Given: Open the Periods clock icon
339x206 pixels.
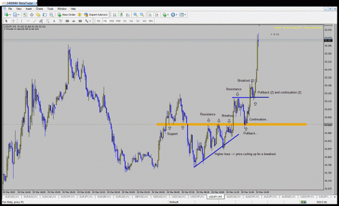Looking at the screenshot, I should (172, 15).
